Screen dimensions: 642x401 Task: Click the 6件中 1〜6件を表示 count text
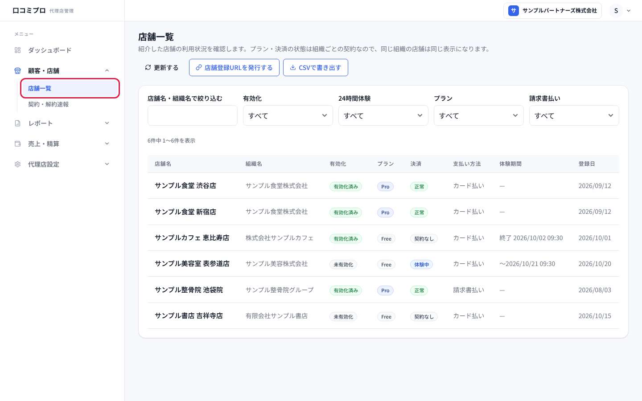(171, 141)
